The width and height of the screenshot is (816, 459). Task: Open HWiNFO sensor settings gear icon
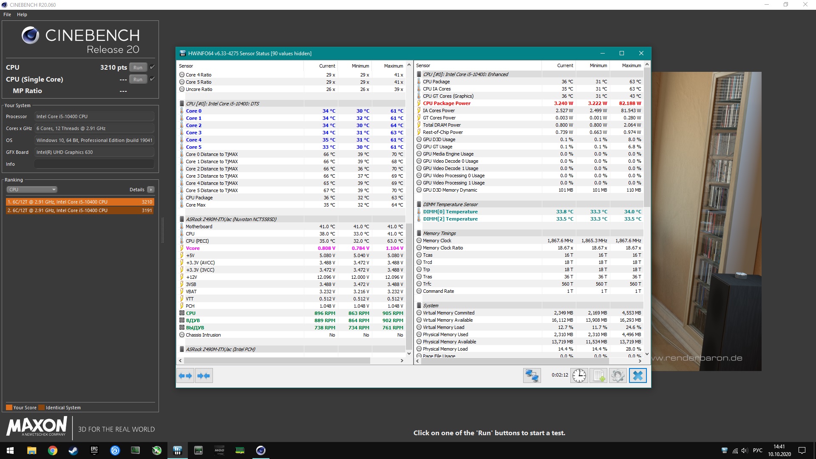coord(618,376)
